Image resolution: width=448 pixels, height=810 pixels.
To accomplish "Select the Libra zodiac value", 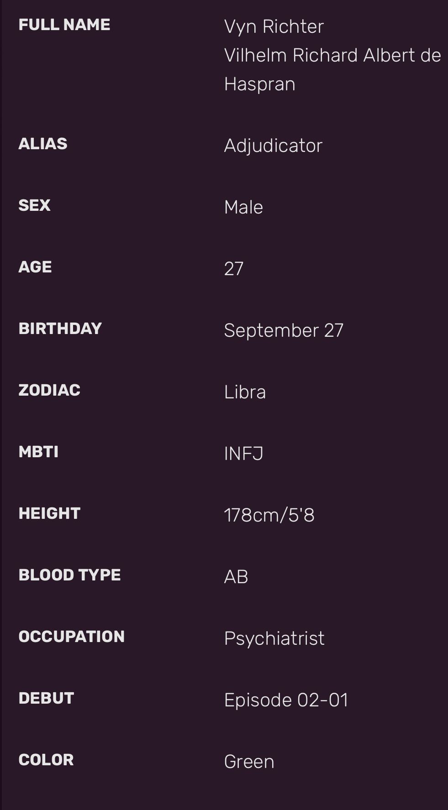I will (x=245, y=392).
